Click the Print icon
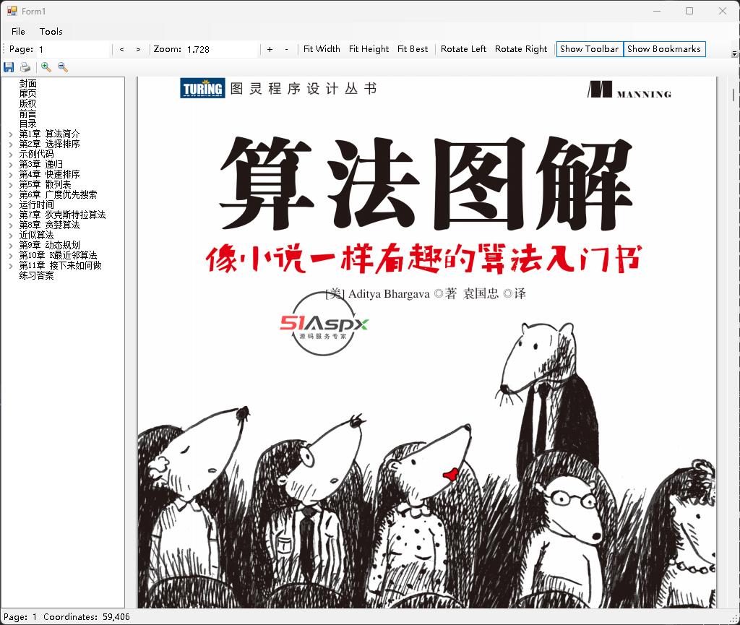This screenshot has width=740, height=625. tap(25, 67)
